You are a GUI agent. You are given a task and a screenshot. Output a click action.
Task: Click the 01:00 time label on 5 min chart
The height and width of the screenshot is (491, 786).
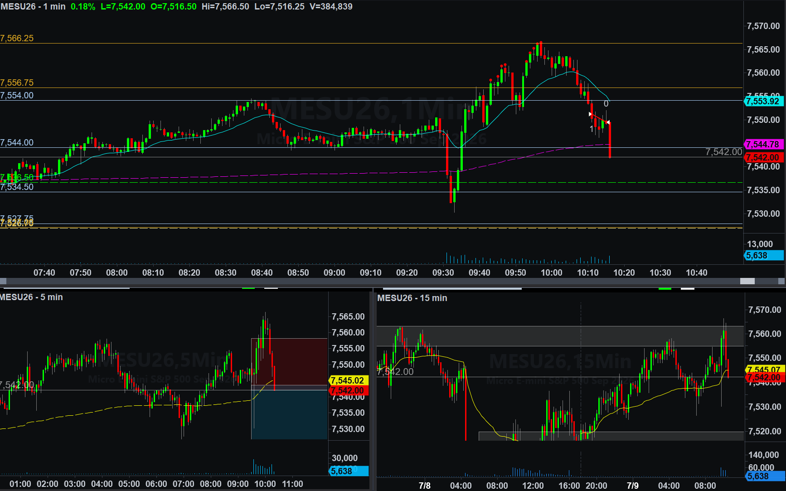pos(20,484)
